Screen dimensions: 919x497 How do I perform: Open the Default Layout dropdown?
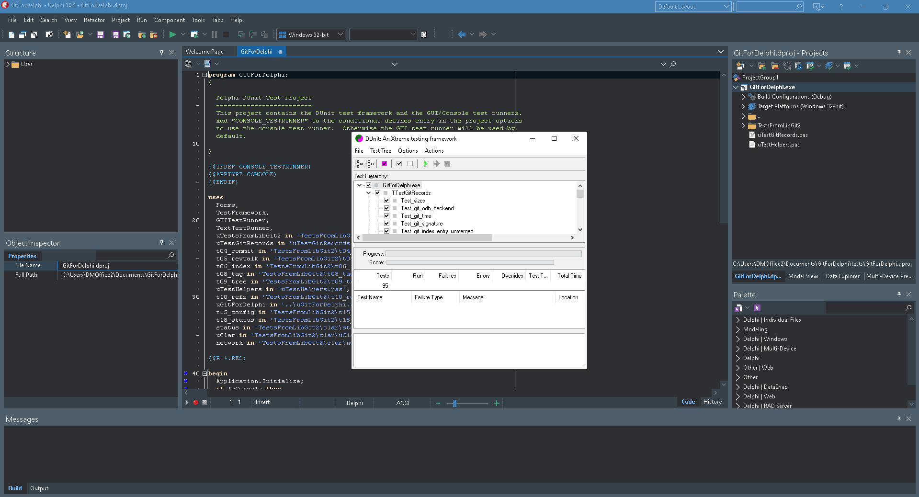pos(693,7)
